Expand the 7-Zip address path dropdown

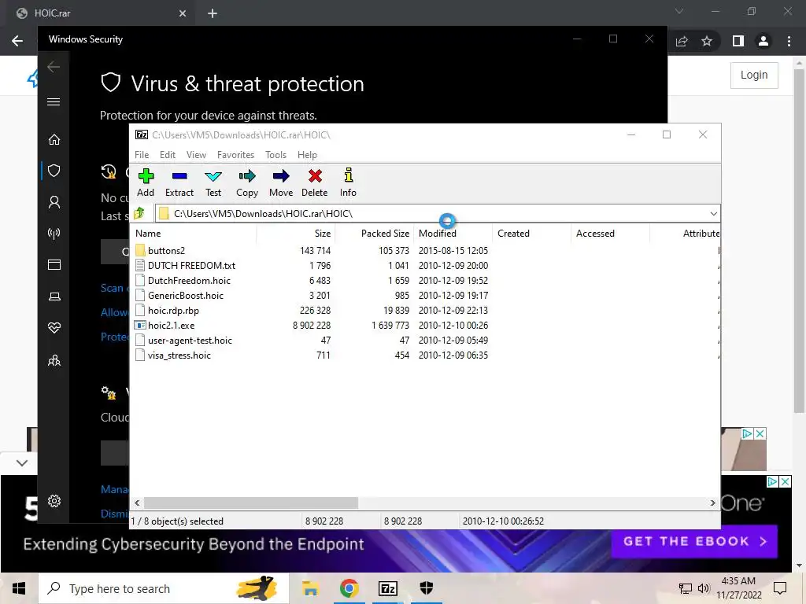(713, 214)
